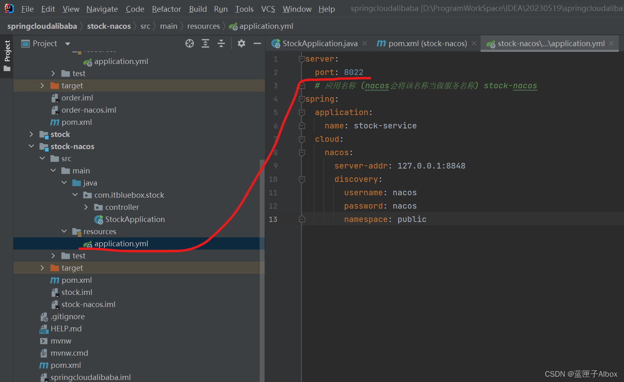Open the Run menu
Image resolution: width=624 pixels, height=382 pixels.
[x=221, y=9]
